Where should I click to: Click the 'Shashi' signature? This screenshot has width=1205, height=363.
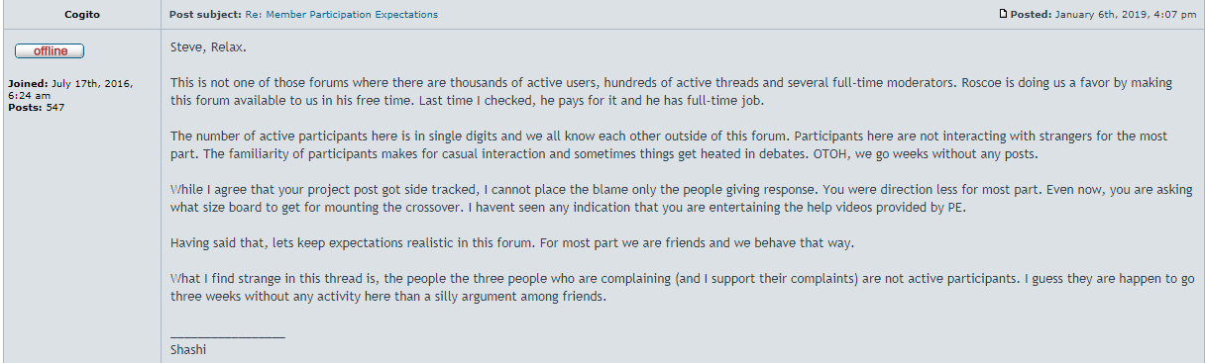tap(188, 349)
